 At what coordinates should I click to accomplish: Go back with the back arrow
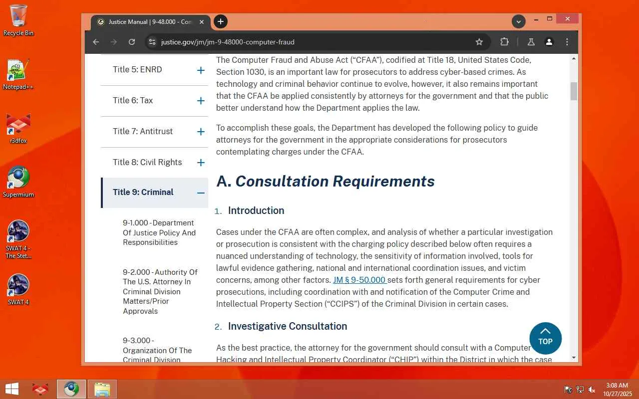tap(96, 42)
